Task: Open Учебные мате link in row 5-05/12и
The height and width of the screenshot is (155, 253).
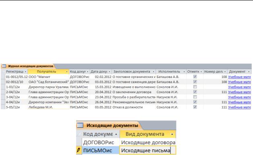Action: tap(239, 107)
